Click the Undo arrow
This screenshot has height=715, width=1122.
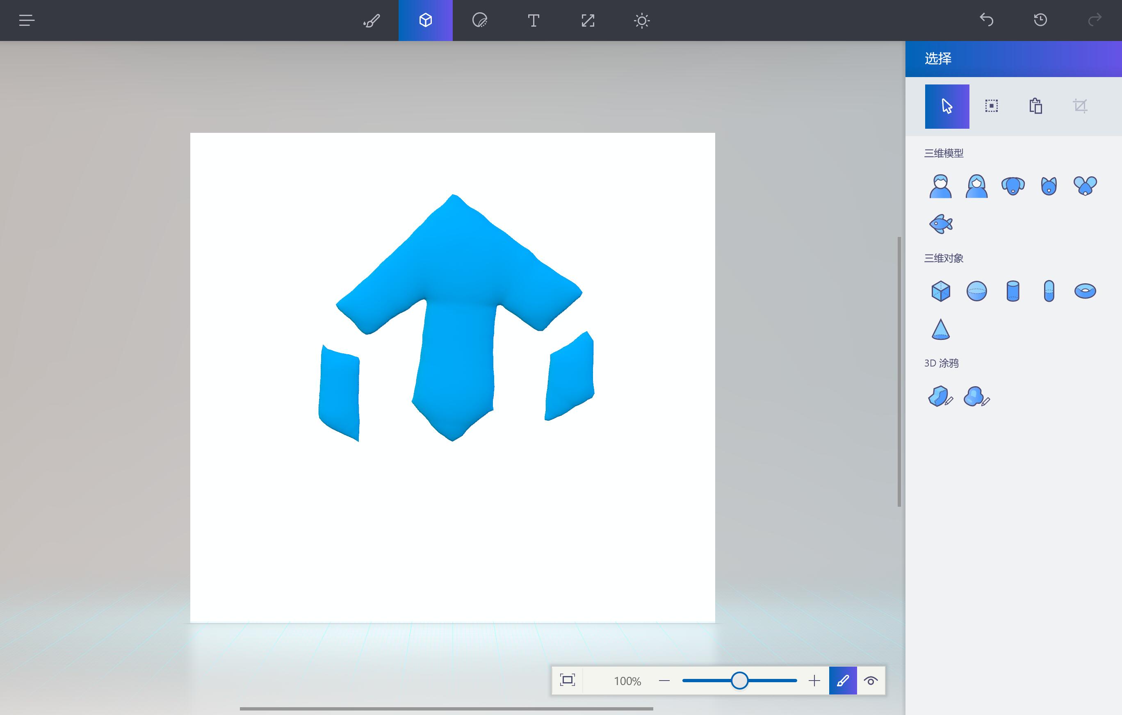(986, 20)
